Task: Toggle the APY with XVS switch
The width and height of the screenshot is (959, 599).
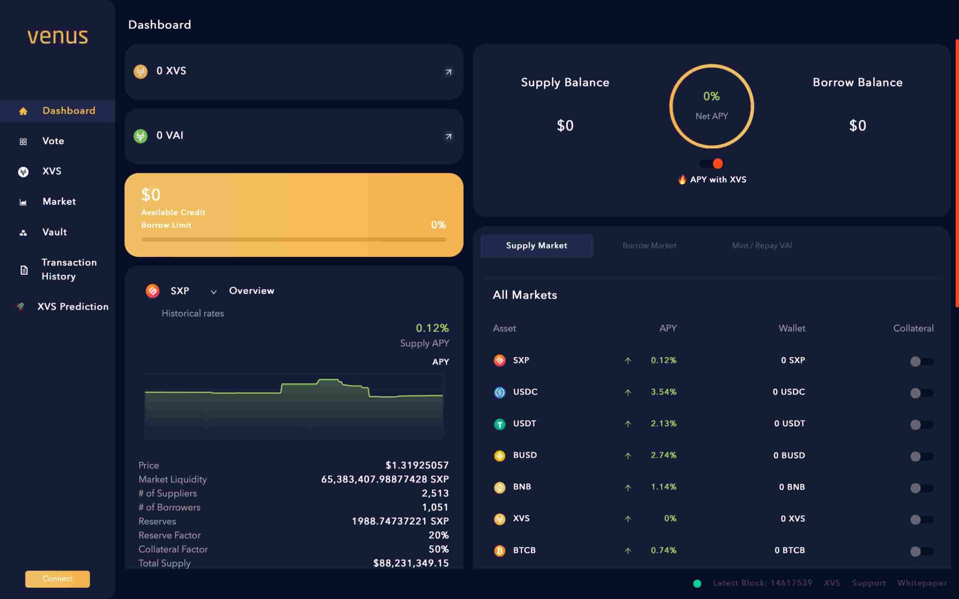Action: click(x=711, y=163)
